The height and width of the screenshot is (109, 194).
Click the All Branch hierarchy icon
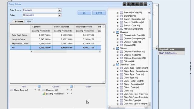click(x=121, y=29)
